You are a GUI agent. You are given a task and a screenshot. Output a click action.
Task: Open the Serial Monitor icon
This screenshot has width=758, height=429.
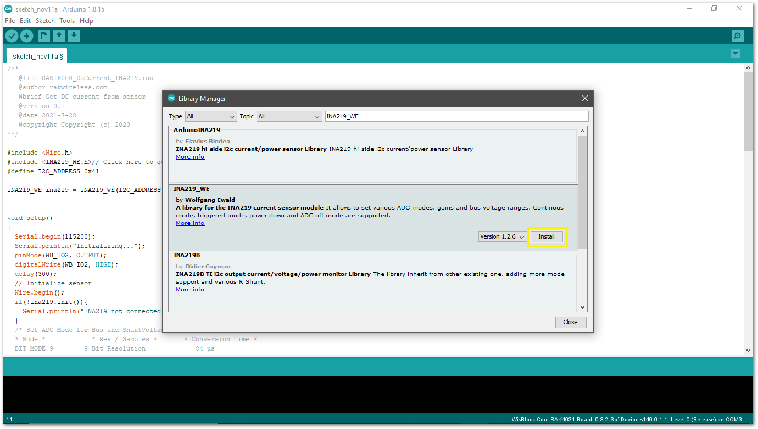coord(738,36)
